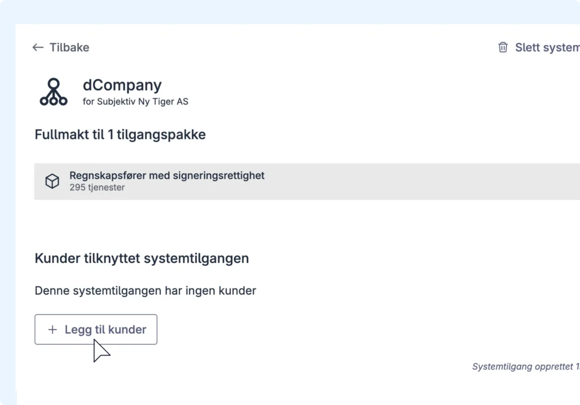
Task: Click the dCompany heading
Action: 122,85
